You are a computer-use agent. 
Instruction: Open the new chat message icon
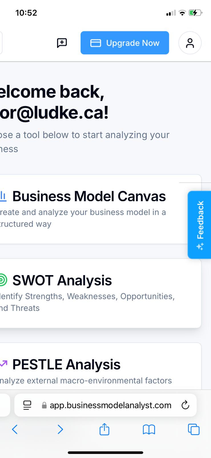point(62,43)
